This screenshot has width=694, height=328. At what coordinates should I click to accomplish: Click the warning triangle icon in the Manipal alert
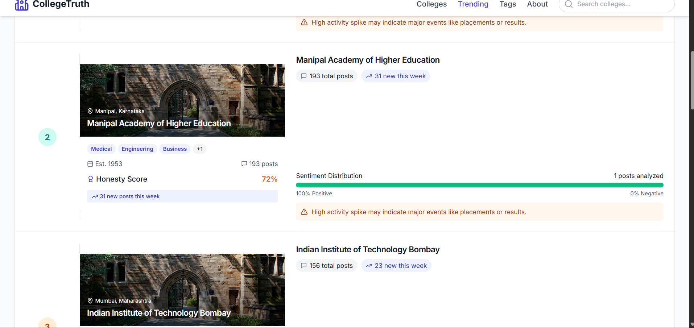[304, 212]
